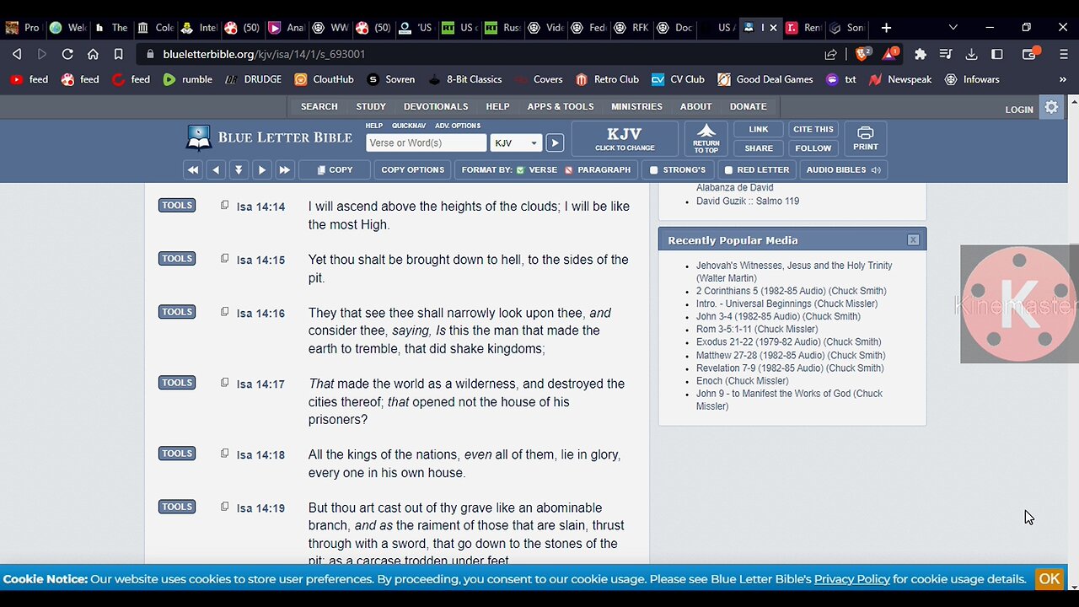1079x607 pixels.
Task: Open the settings gear beside Login
Action: coord(1051,107)
